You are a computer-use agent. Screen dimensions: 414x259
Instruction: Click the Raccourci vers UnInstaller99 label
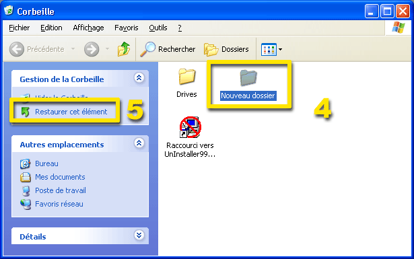click(190, 150)
